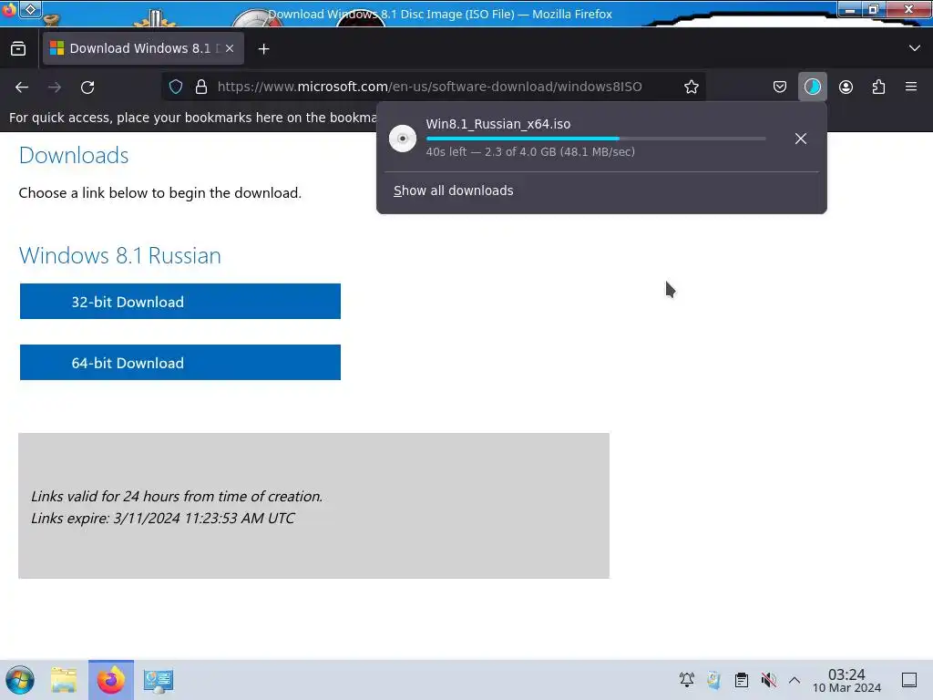Screen dimensions: 933x700
Task: Expand the list all tabs chevron
Action: [915, 48]
